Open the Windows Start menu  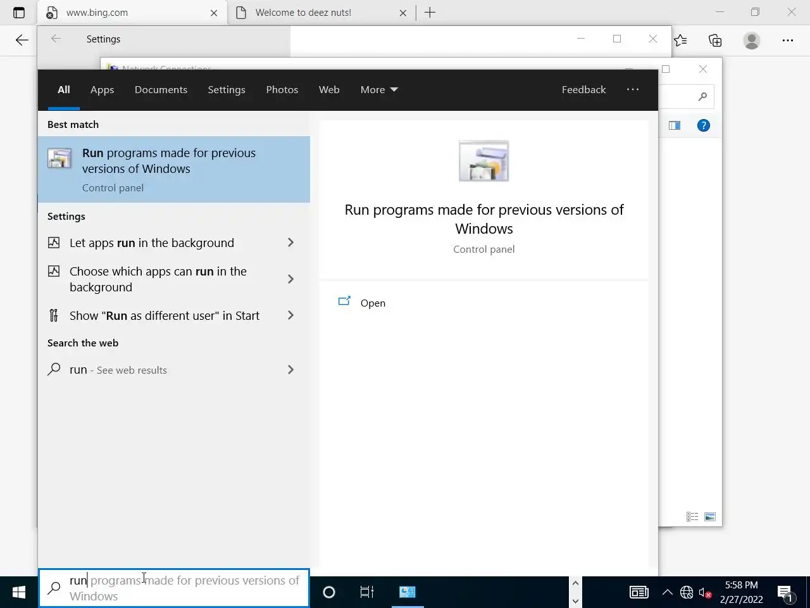[19, 592]
